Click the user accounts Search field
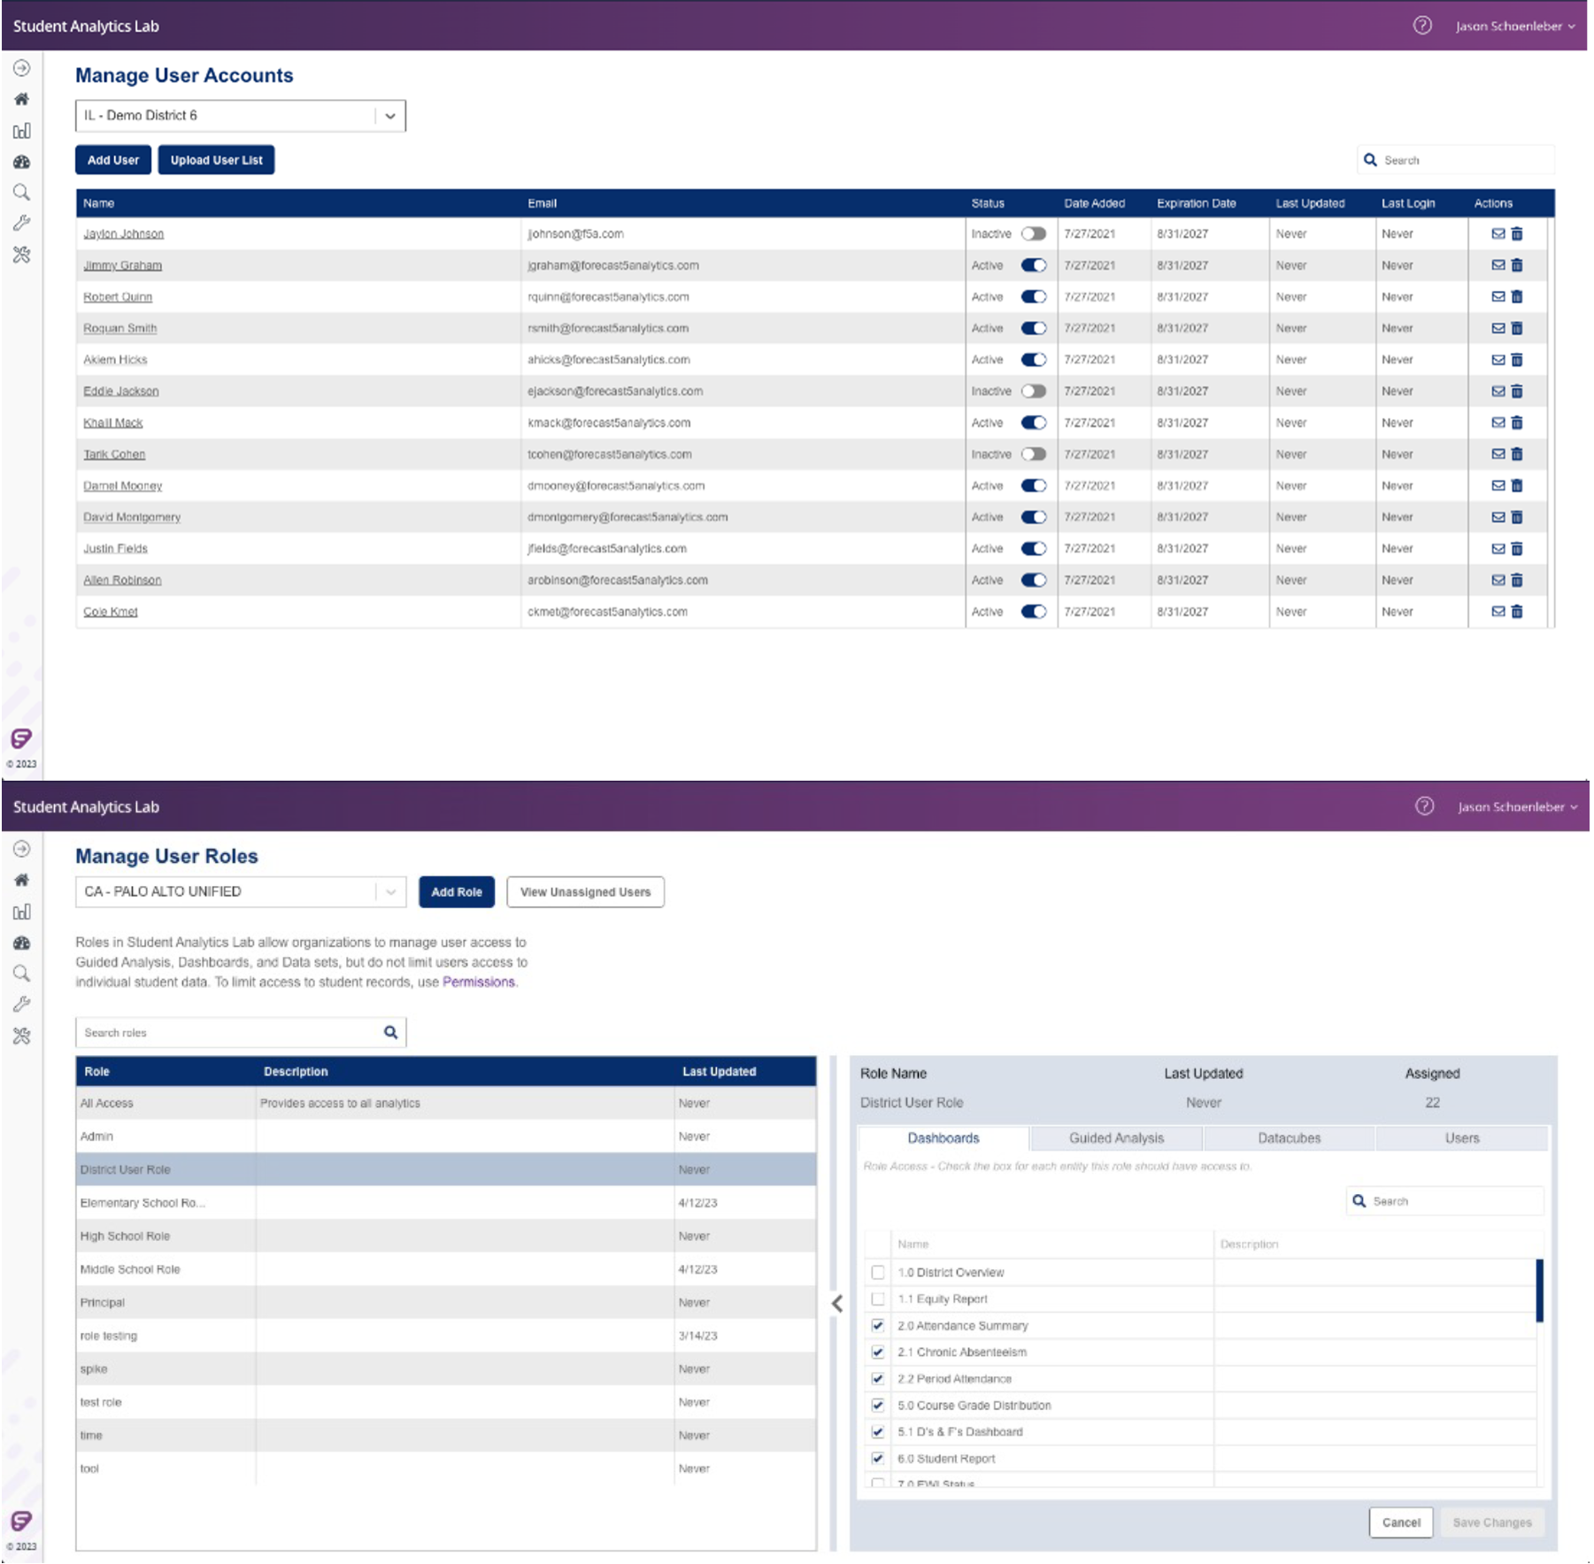 [x=1456, y=160]
